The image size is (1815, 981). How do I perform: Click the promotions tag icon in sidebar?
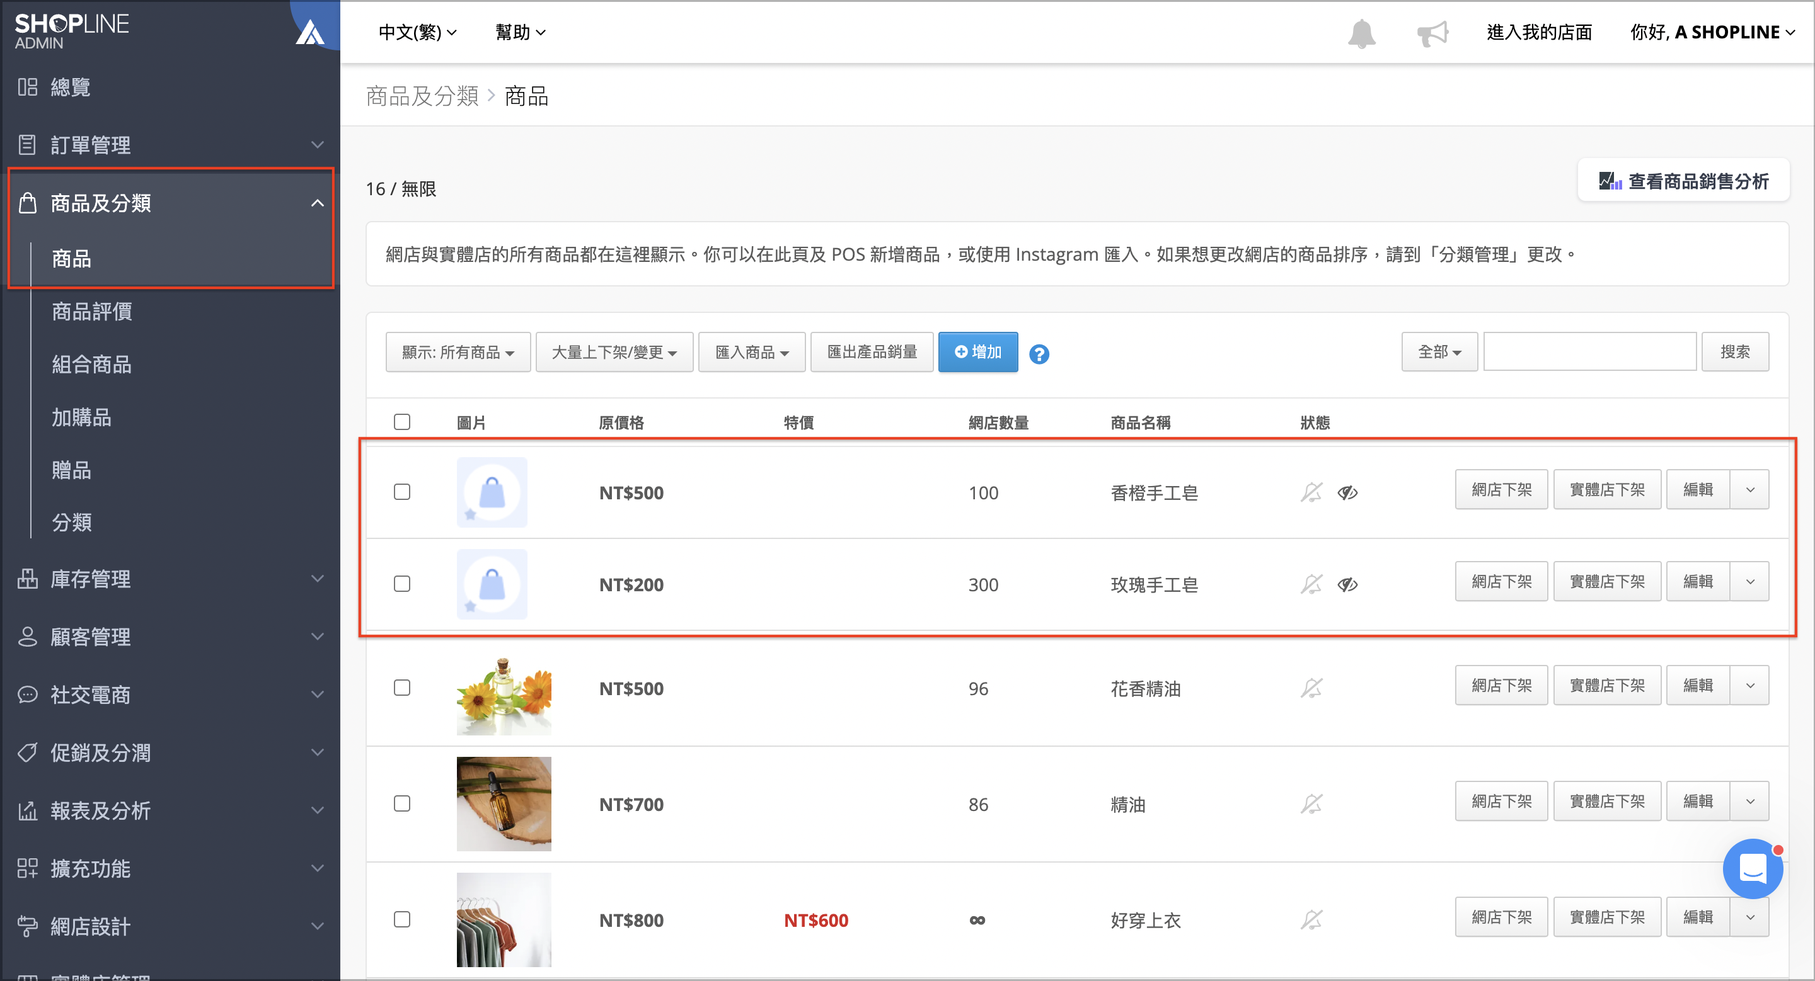pyautogui.click(x=28, y=752)
